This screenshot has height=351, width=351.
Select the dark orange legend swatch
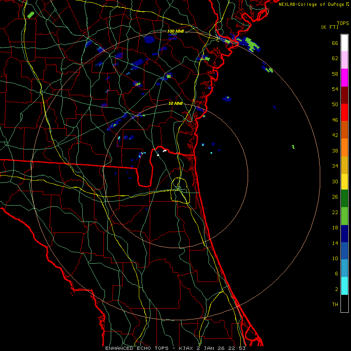(x=344, y=129)
